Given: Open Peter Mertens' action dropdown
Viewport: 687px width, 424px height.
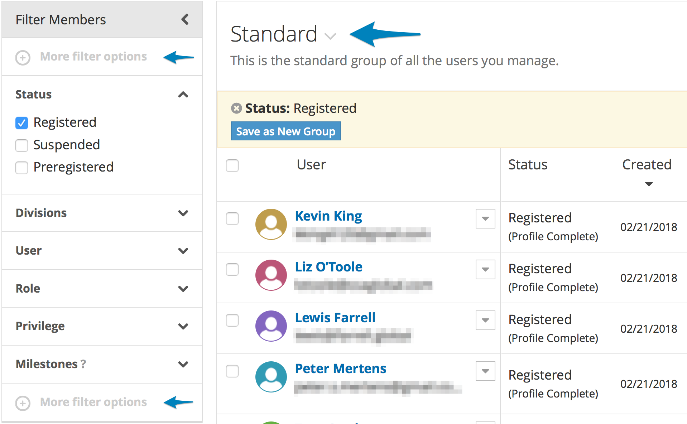Looking at the screenshot, I should [x=485, y=371].
